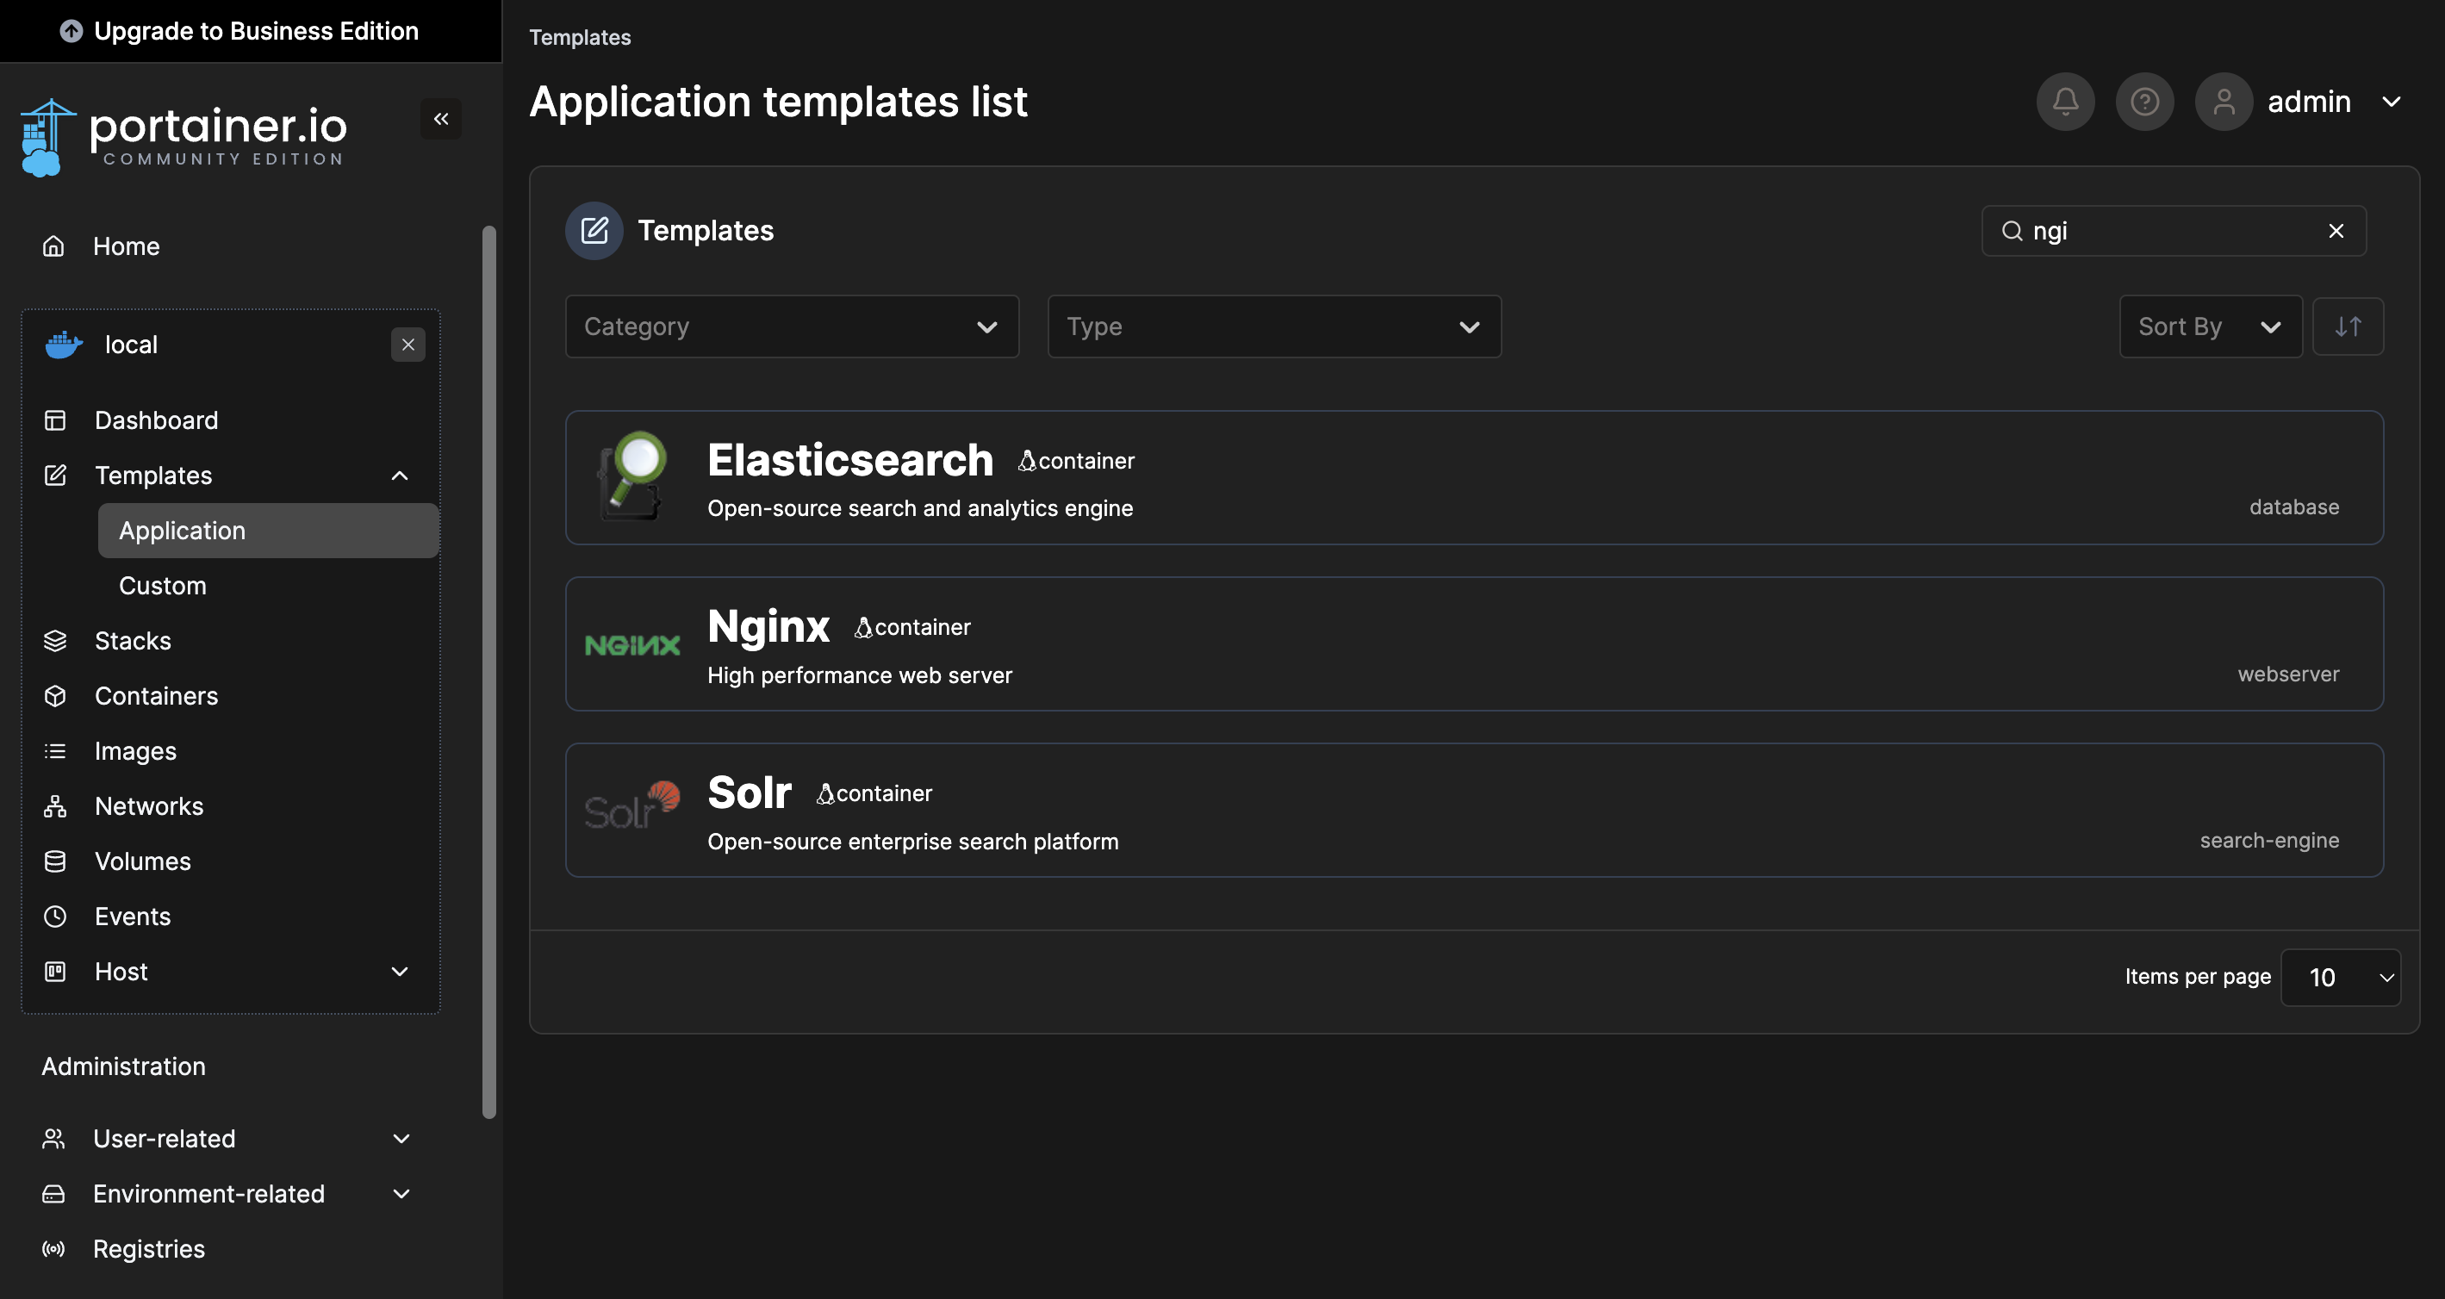Image resolution: width=2445 pixels, height=1299 pixels.
Task: Click the 'webserver' category label
Action: click(x=2288, y=674)
